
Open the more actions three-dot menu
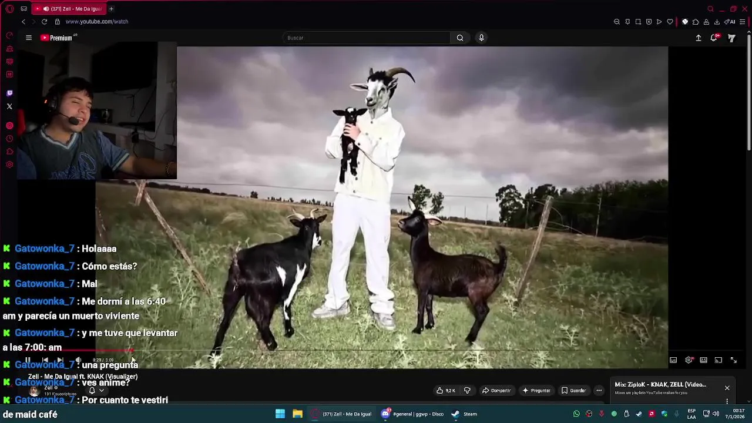599,390
